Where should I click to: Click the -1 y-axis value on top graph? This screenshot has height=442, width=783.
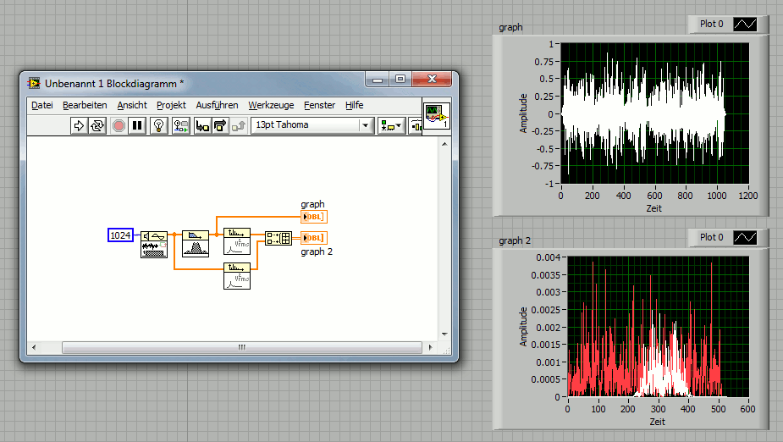click(x=549, y=184)
